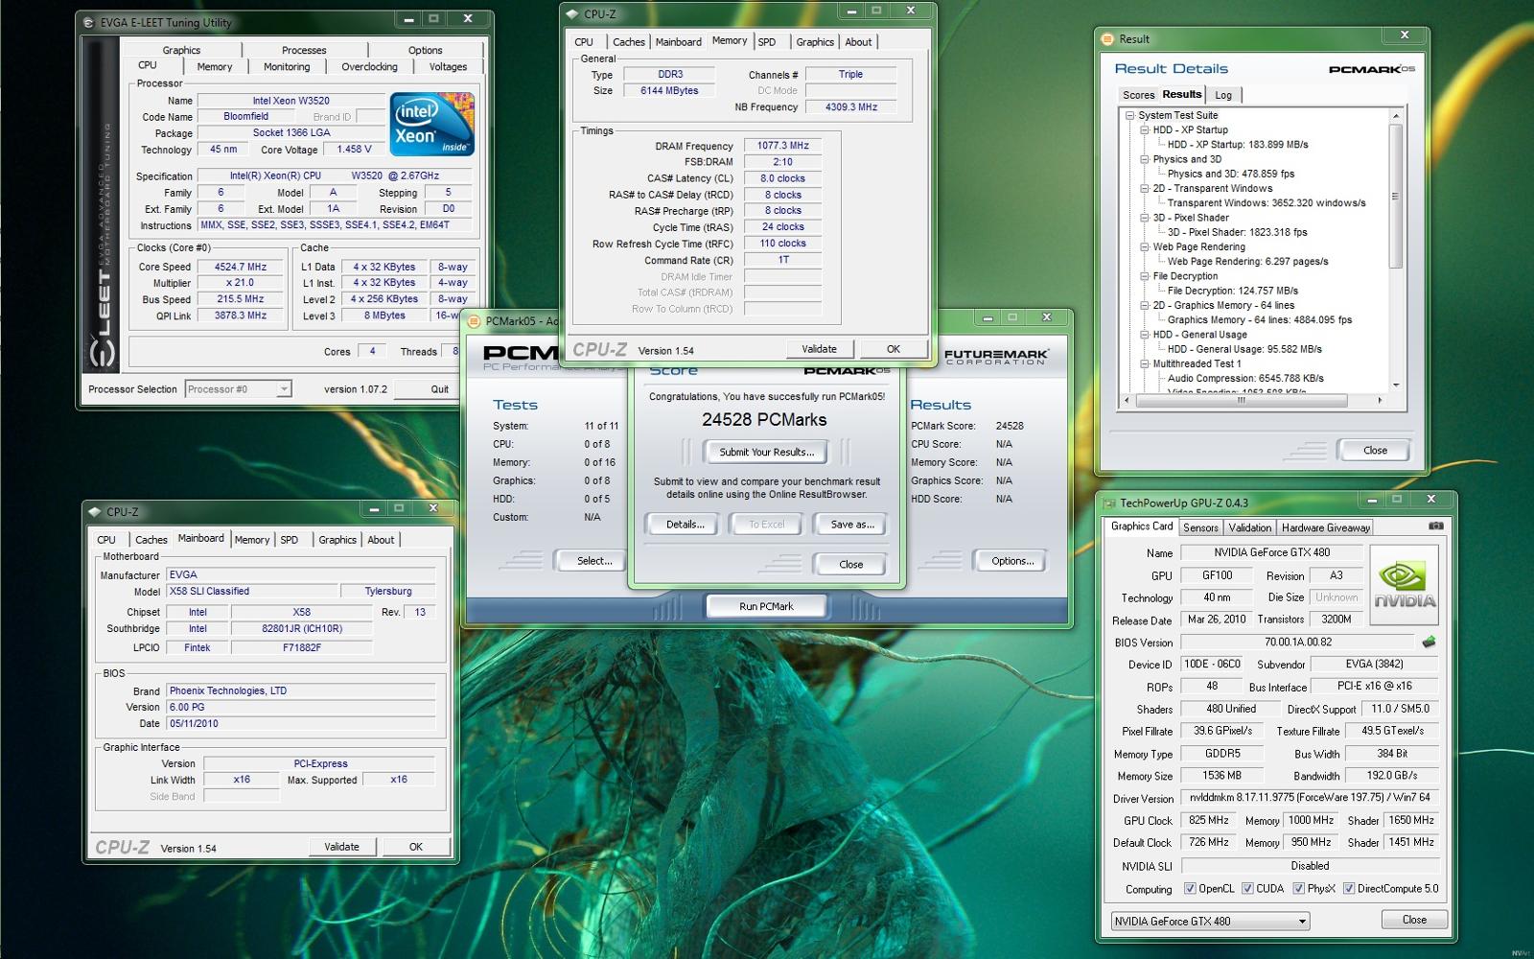This screenshot has height=959, width=1534.
Task: Click the PCMark05 logo in the Result window
Action: [x=1372, y=69]
